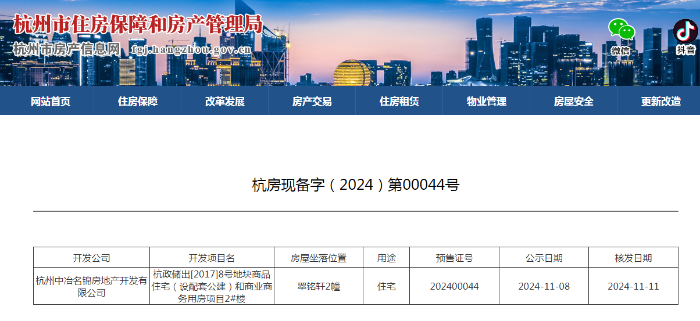Select the date 2024-11-08 cell

click(x=544, y=286)
